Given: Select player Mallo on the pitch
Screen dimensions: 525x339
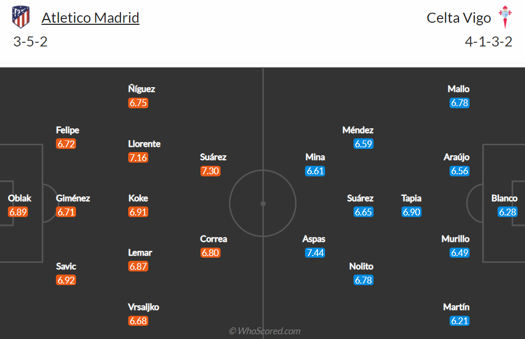Looking at the screenshot, I should 459,89.
